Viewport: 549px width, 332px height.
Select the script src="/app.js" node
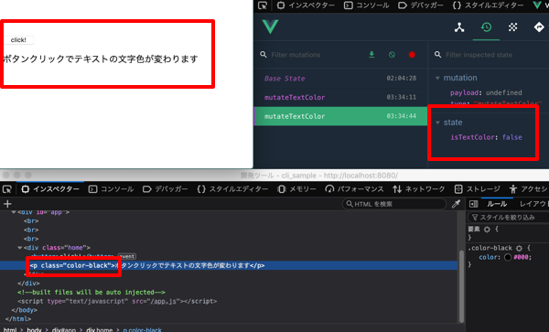click(x=117, y=301)
